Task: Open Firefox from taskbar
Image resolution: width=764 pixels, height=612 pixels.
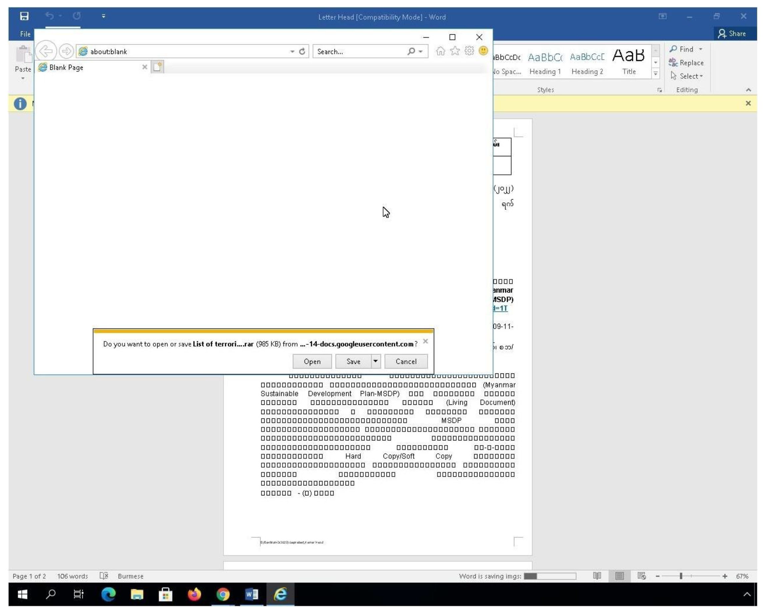Action: [194, 594]
